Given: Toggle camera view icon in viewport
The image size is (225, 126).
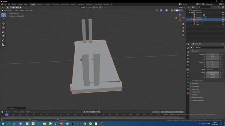Looking at the screenshot, I should coord(183,31).
